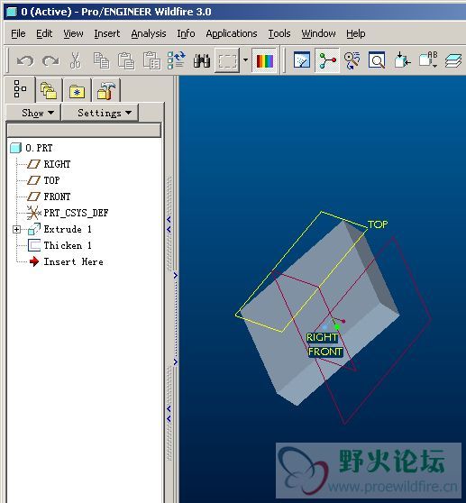Select FRONT datum plane in tree
This screenshot has width=466, height=503.
pyautogui.click(x=57, y=197)
